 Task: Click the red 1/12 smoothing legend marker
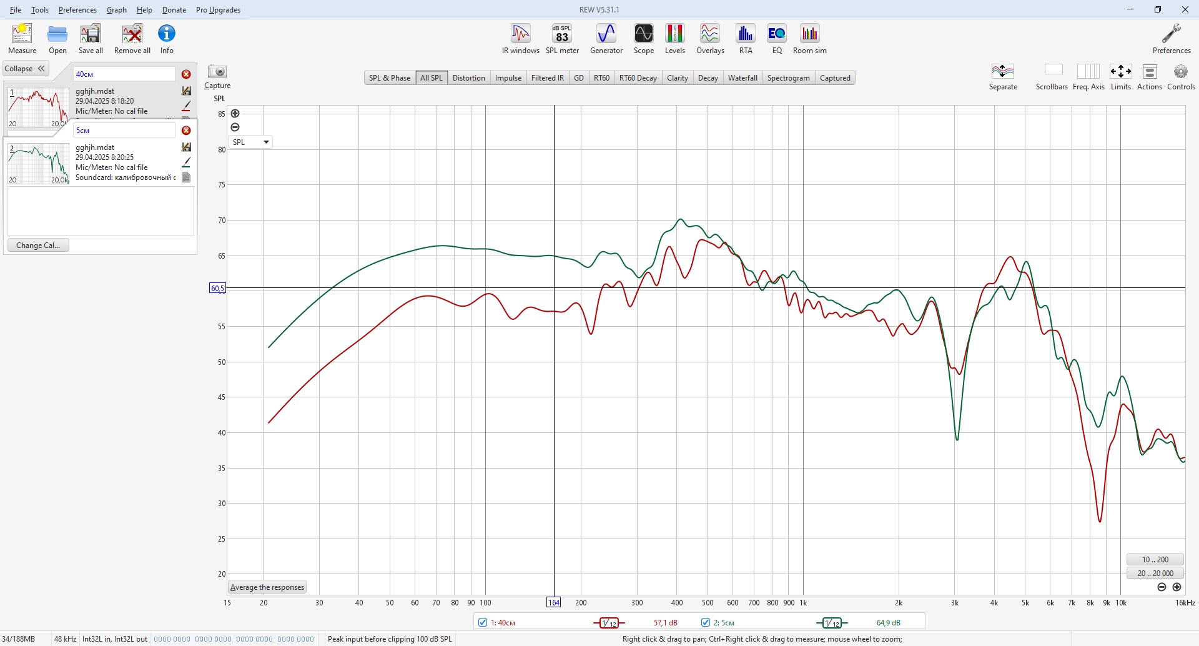tap(609, 623)
